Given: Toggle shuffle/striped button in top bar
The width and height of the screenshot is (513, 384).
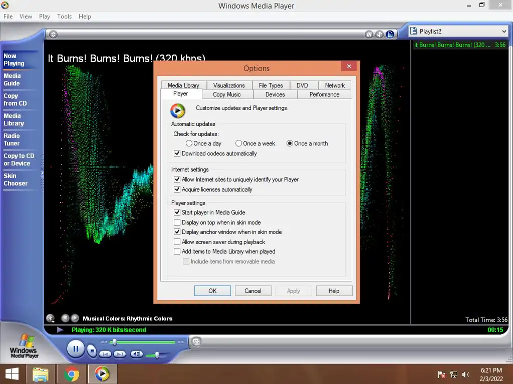Looking at the screenshot, I should (369, 34).
